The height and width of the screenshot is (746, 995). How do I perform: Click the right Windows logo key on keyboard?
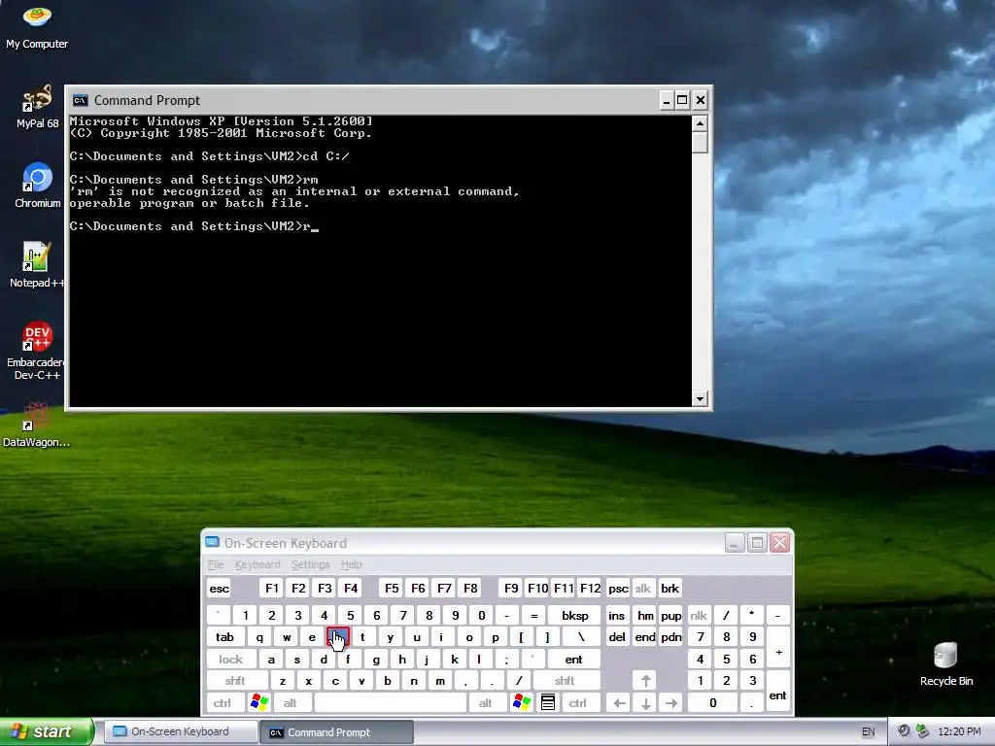point(522,702)
